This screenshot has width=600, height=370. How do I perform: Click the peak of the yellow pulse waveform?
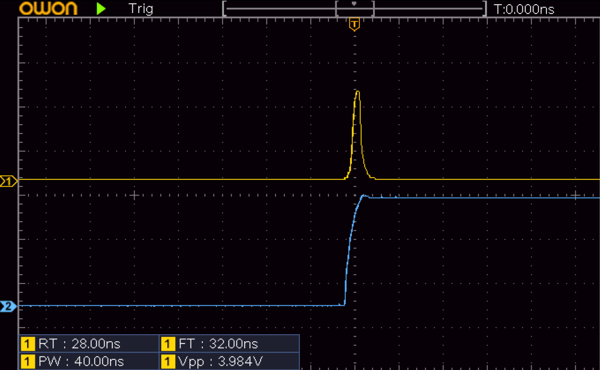(x=357, y=92)
